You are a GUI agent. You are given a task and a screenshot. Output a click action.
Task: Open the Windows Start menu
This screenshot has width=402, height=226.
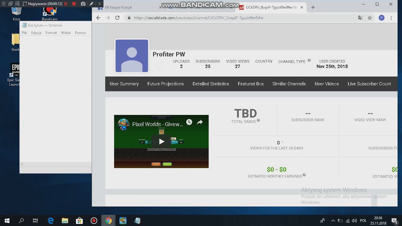[x=7, y=221]
